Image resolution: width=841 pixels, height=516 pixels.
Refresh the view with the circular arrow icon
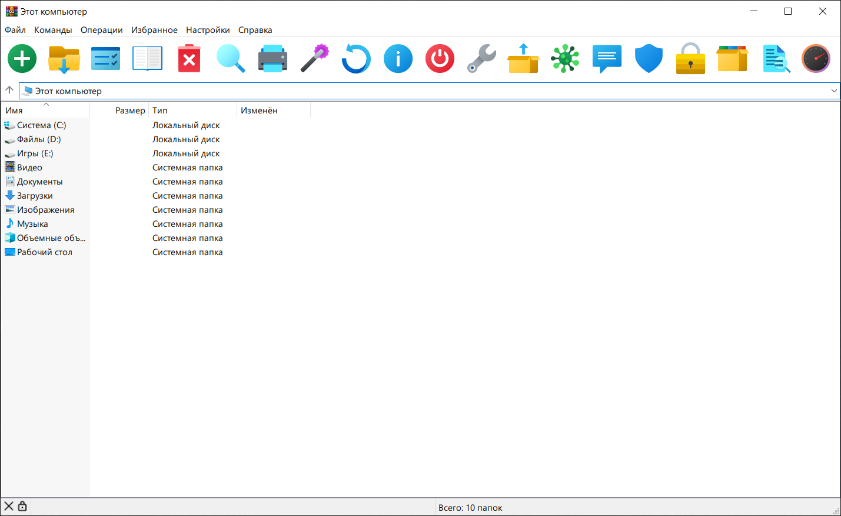coord(355,59)
